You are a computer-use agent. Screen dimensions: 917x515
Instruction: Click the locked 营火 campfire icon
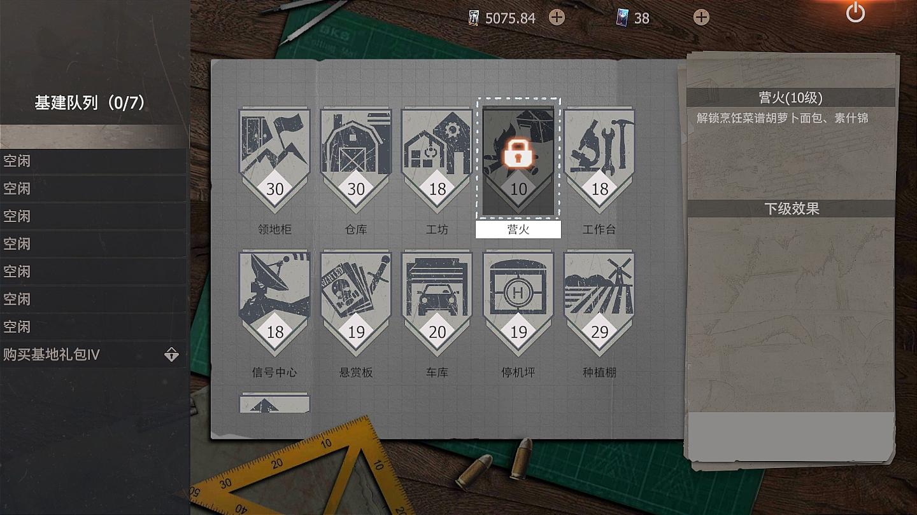[x=518, y=160]
